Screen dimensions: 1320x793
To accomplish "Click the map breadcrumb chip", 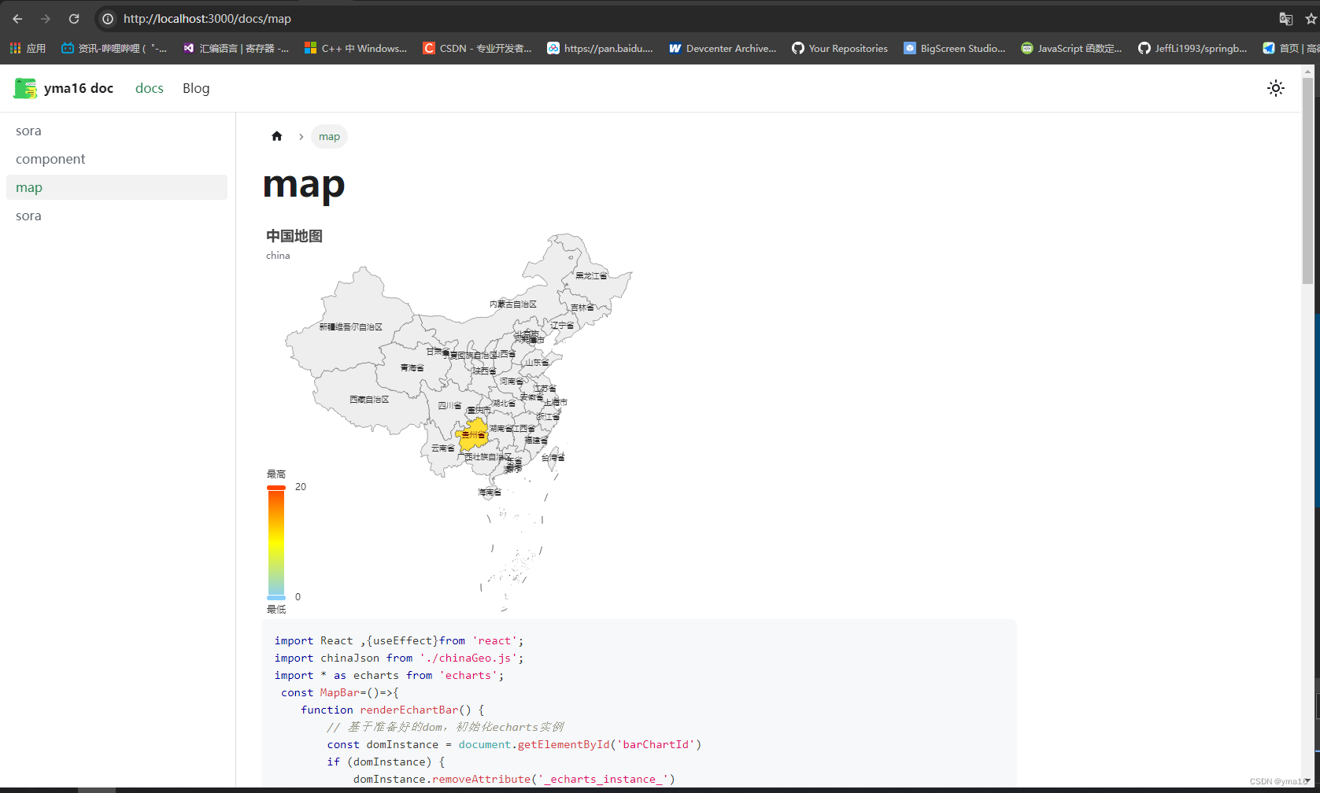I will pos(329,136).
